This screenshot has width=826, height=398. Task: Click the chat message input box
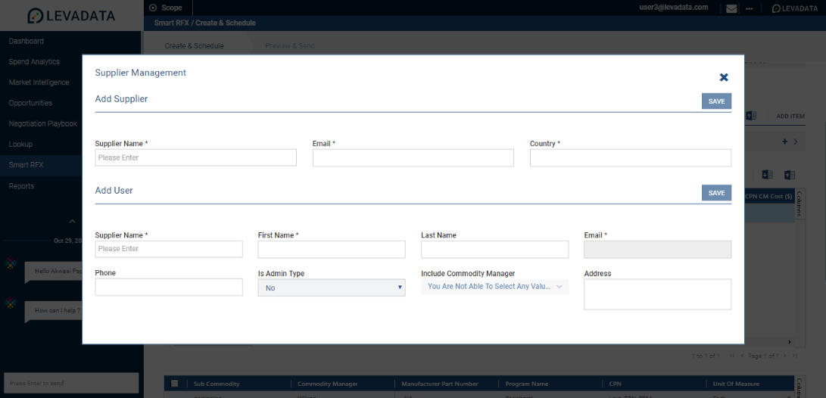pyautogui.click(x=71, y=383)
